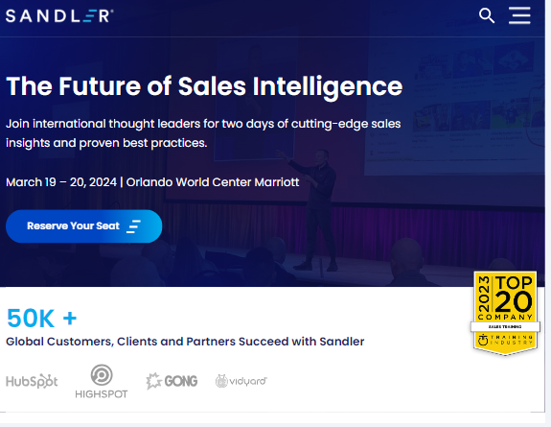The height and width of the screenshot is (427, 551).
Task: Click the Sandler logo
Action: point(59,16)
